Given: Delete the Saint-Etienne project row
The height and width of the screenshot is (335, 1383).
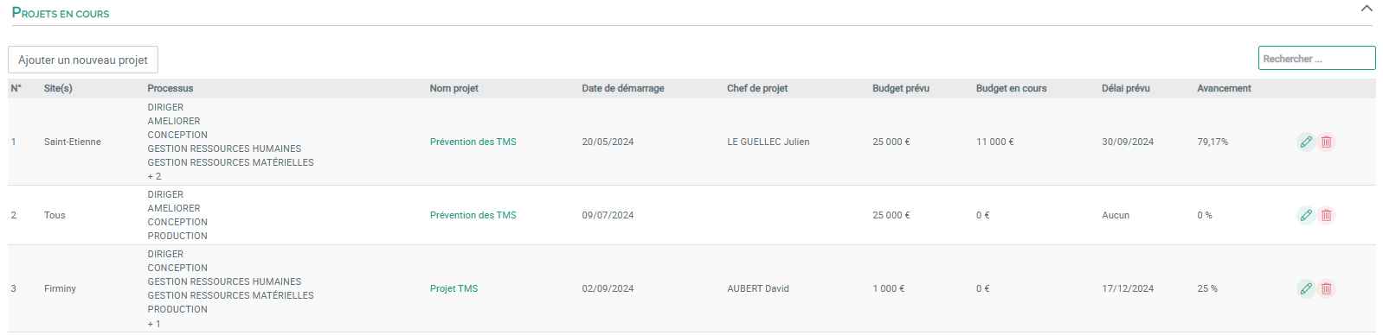Looking at the screenshot, I should click(1326, 142).
